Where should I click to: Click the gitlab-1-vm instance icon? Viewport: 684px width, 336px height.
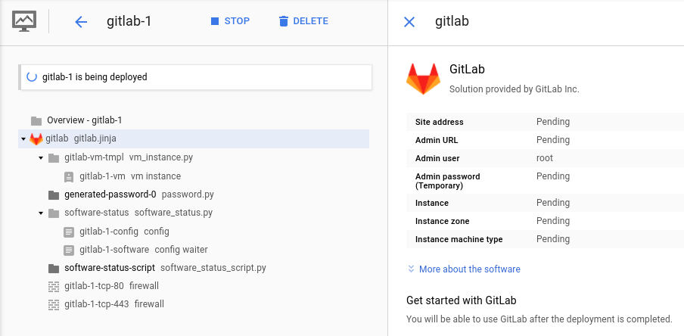tap(69, 176)
